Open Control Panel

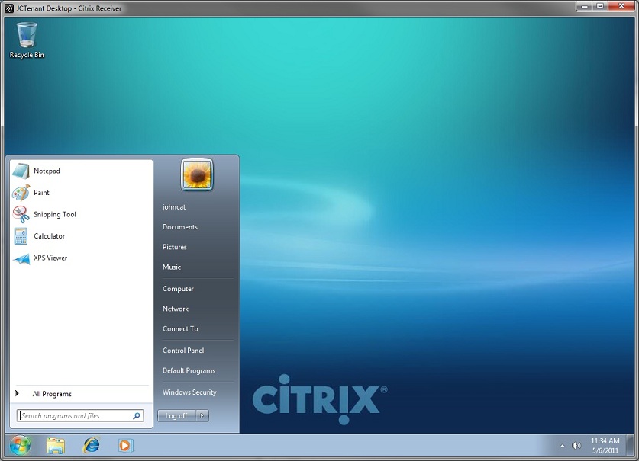coord(184,350)
